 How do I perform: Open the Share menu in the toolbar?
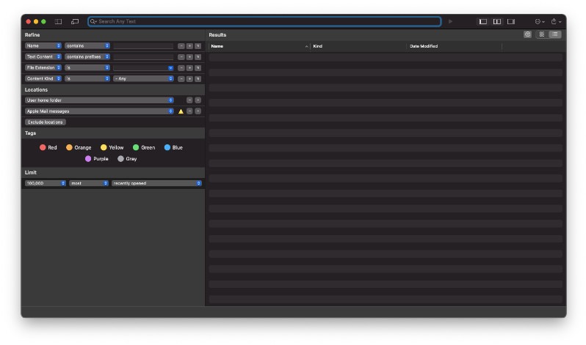coord(556,22)
